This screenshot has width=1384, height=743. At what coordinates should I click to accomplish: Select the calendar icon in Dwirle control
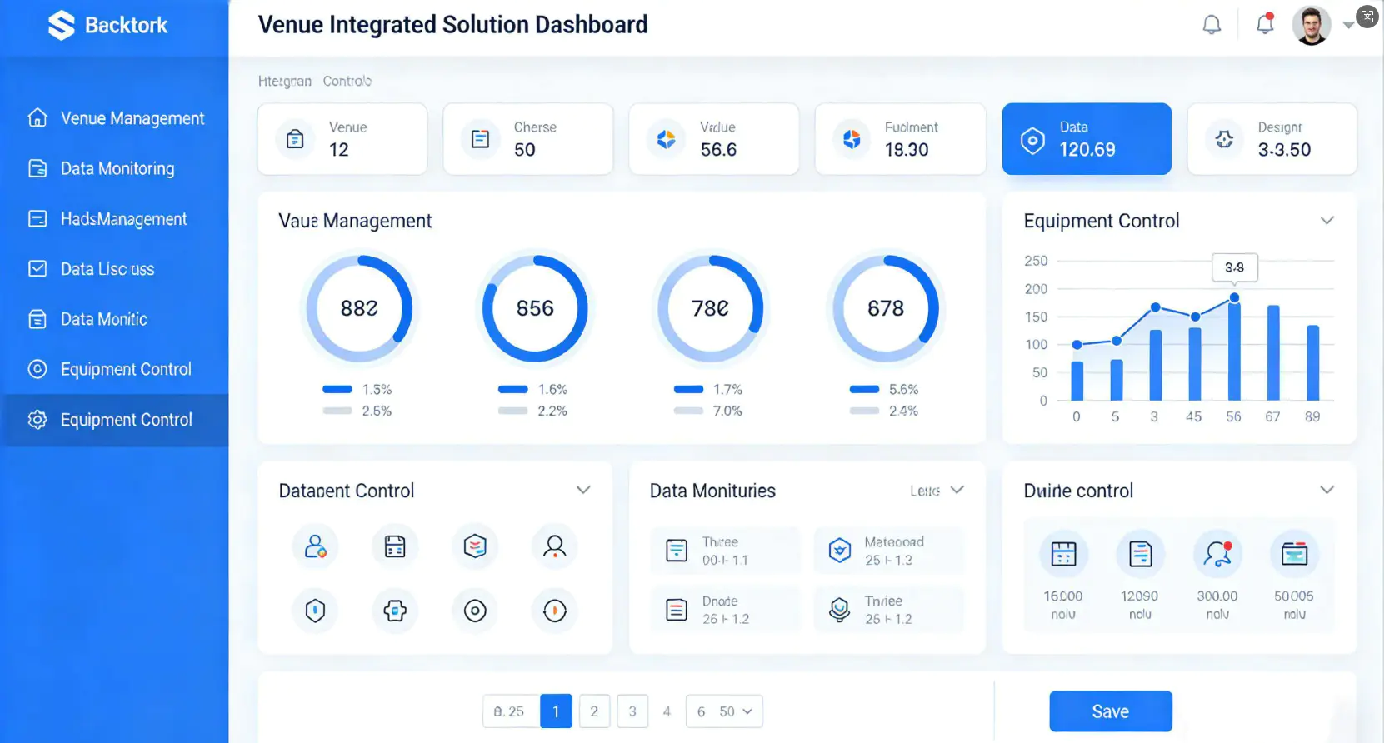point(1063,554)
